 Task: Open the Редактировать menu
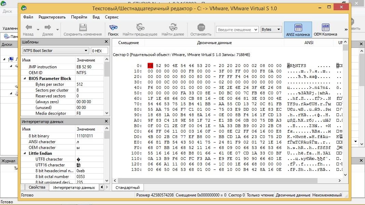click(52, 17)
